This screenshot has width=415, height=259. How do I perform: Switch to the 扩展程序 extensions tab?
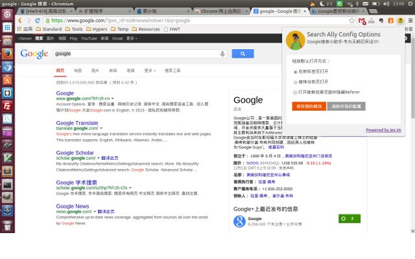click(104, 12)
